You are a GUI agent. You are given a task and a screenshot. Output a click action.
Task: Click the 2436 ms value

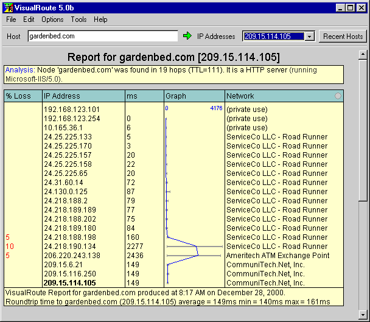coord(135,256)
